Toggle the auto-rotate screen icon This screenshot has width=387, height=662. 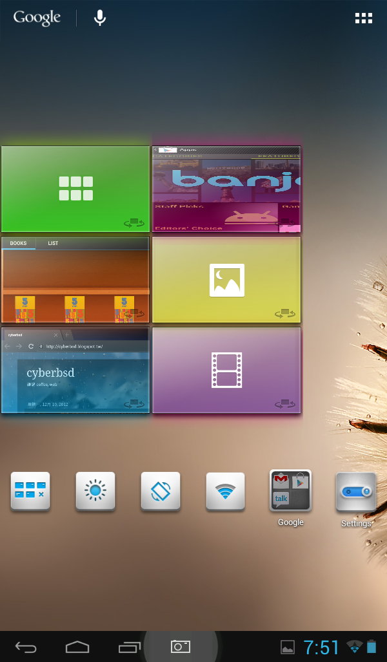[161, 491]
